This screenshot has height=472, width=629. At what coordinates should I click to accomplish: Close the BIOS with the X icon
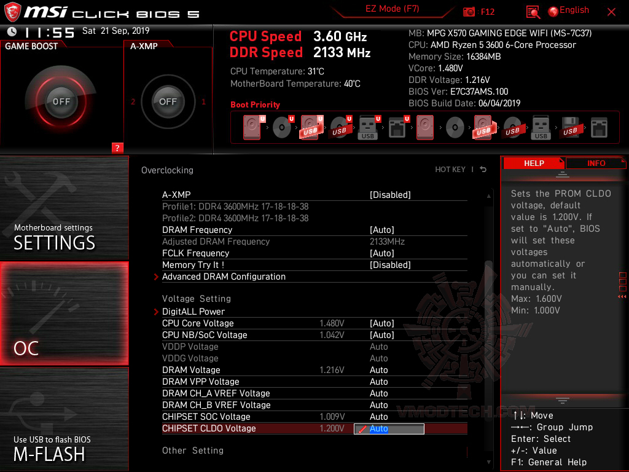tap(611, 12)
